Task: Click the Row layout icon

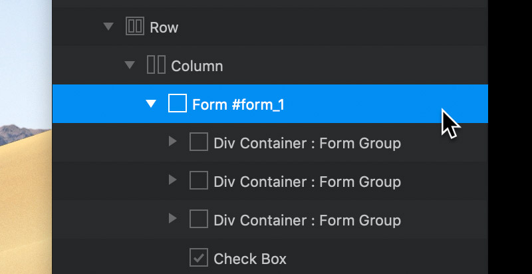Action: click(x=135, y=26)
